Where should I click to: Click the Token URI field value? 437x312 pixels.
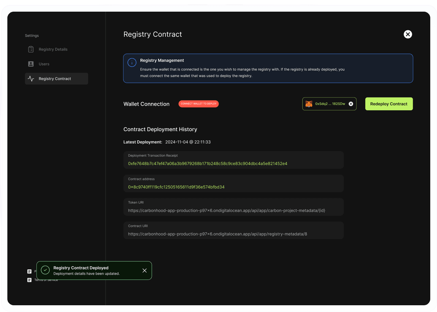227,211
